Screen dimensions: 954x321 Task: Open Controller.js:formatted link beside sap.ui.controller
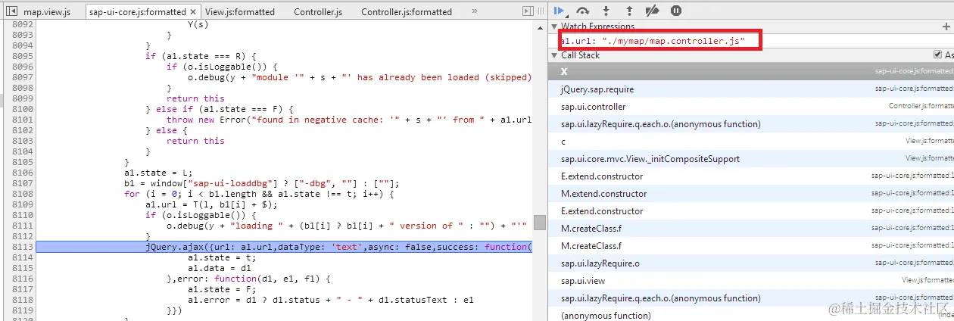pyautogui.click(x=921, y=106)
